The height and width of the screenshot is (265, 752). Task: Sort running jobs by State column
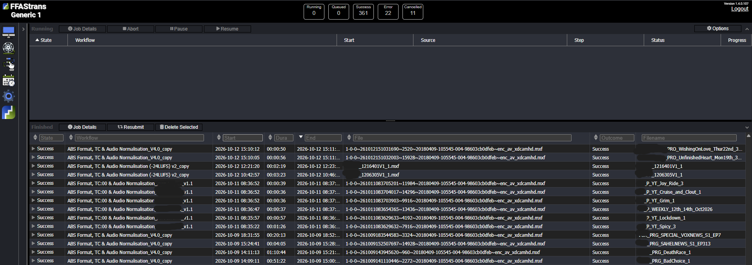(48, 40)
